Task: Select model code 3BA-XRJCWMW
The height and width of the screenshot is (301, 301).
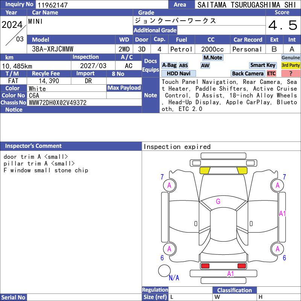Action: [x=53, y=49]
